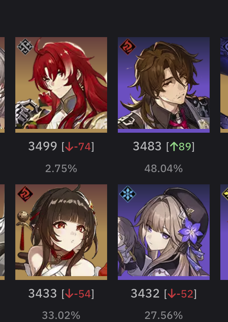Click the Fire element icon on brown-haired man
Image resolution: width=228 pixels, height=322 pixels.
click(x=127, y=47)
